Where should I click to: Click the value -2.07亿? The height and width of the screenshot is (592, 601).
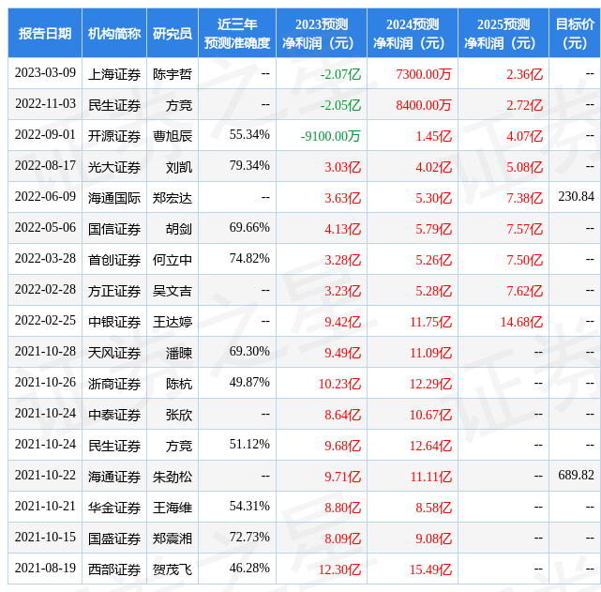pyautogui.click(x=340, y=74)
